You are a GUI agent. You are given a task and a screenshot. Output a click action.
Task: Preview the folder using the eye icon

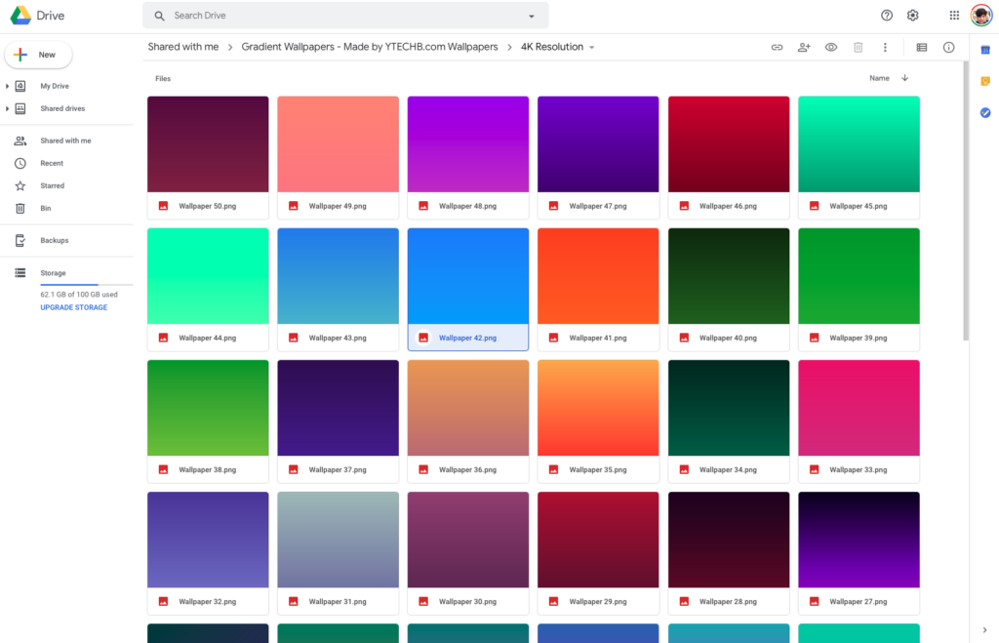tap(830, 46)
